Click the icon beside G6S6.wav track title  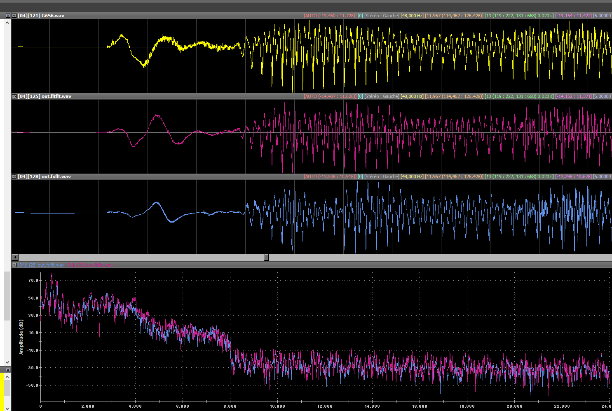click(x=14, y=16)
